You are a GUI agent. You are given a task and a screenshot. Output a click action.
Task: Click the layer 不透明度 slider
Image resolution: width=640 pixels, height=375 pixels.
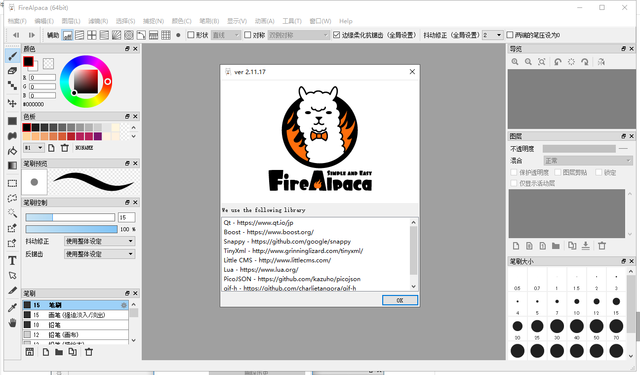pos(579,149)
